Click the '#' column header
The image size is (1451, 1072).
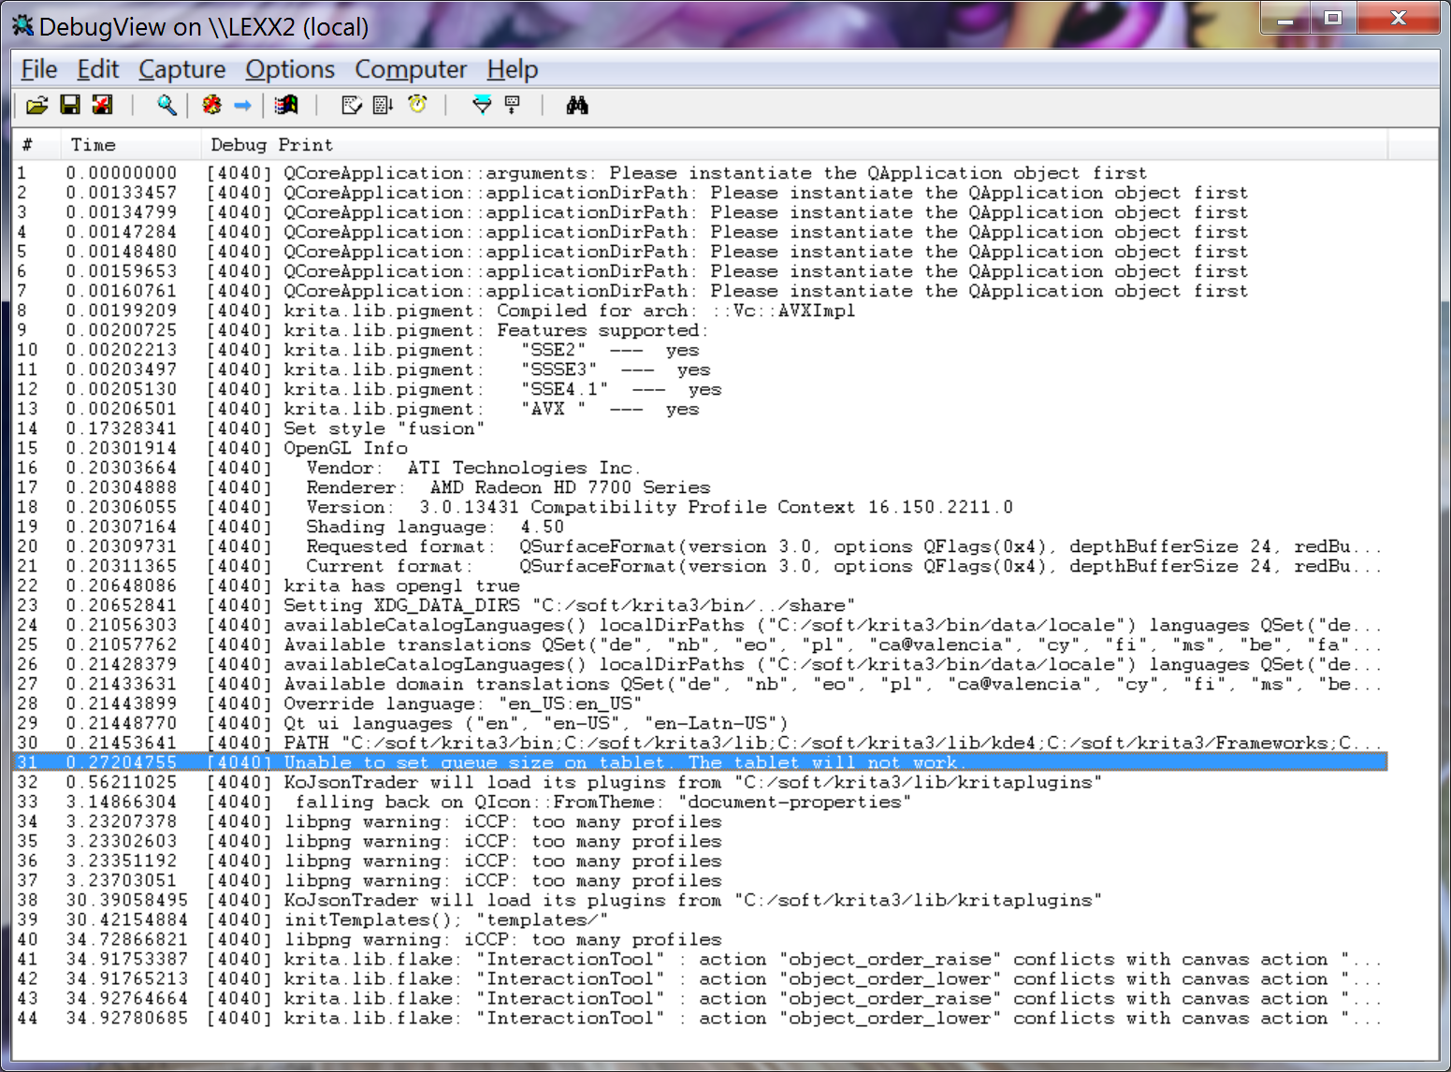pos(36,145)
